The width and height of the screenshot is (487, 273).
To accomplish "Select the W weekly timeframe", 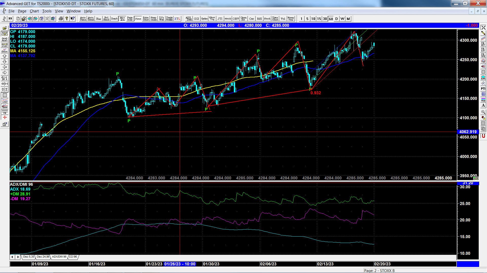I will pos(342,19).
